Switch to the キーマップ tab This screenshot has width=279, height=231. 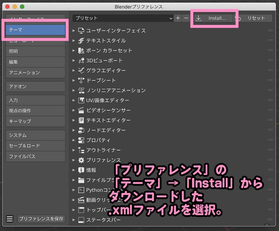36,121
